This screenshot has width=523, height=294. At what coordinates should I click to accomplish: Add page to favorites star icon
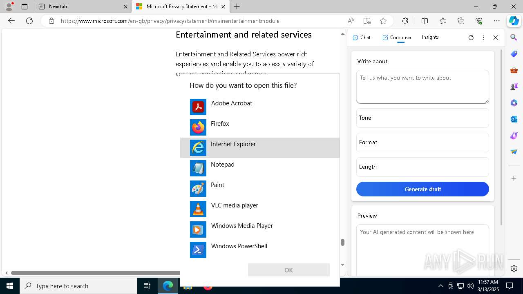(x=383, y=21)
